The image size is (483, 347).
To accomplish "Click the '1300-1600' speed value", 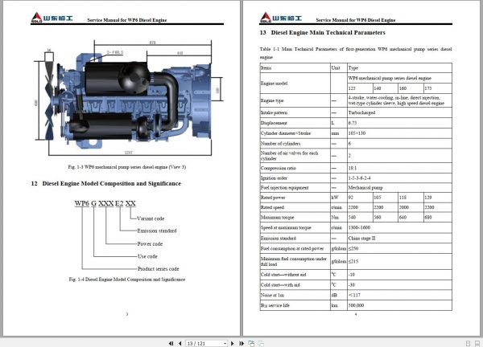I will (x=359, y=227).
